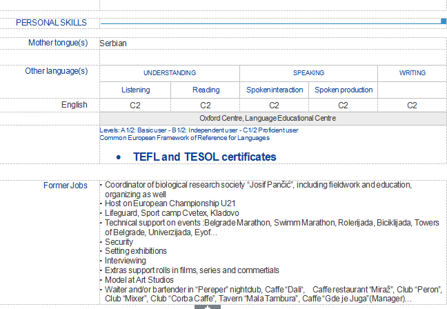Click the TEFL and TESOL certificates bullet
The image size is (447, 309).
[x=204, y=157]
